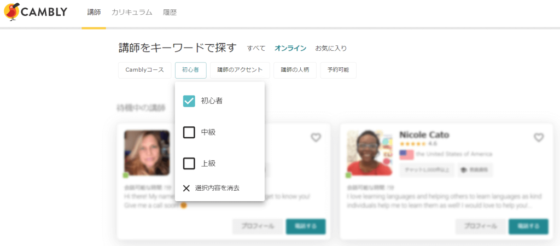The image size is (560, 246).
Task: Favorite Nicole Cato with heart icon
Action: coord(539,138)
